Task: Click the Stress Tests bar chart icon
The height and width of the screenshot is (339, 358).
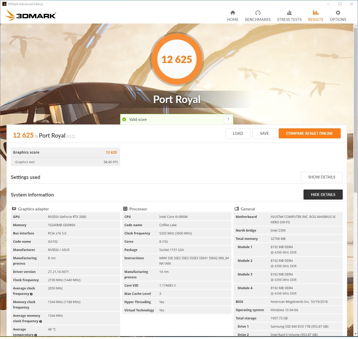Action: pos(289,13)
